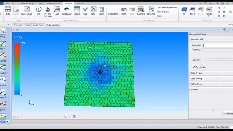This screenshot has height=131, width=233.
Task: Click the zoom-out minus icon below plot
Action: 14,116
